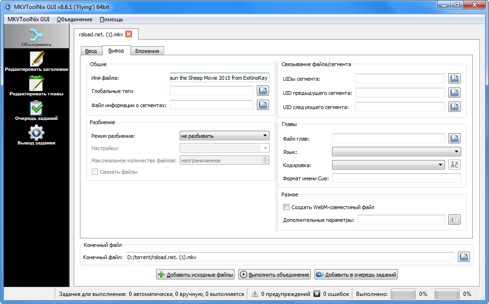Click the second progress bar in status bar
Image resolution: width=489 pixels, height=304 pixels.
446,294
